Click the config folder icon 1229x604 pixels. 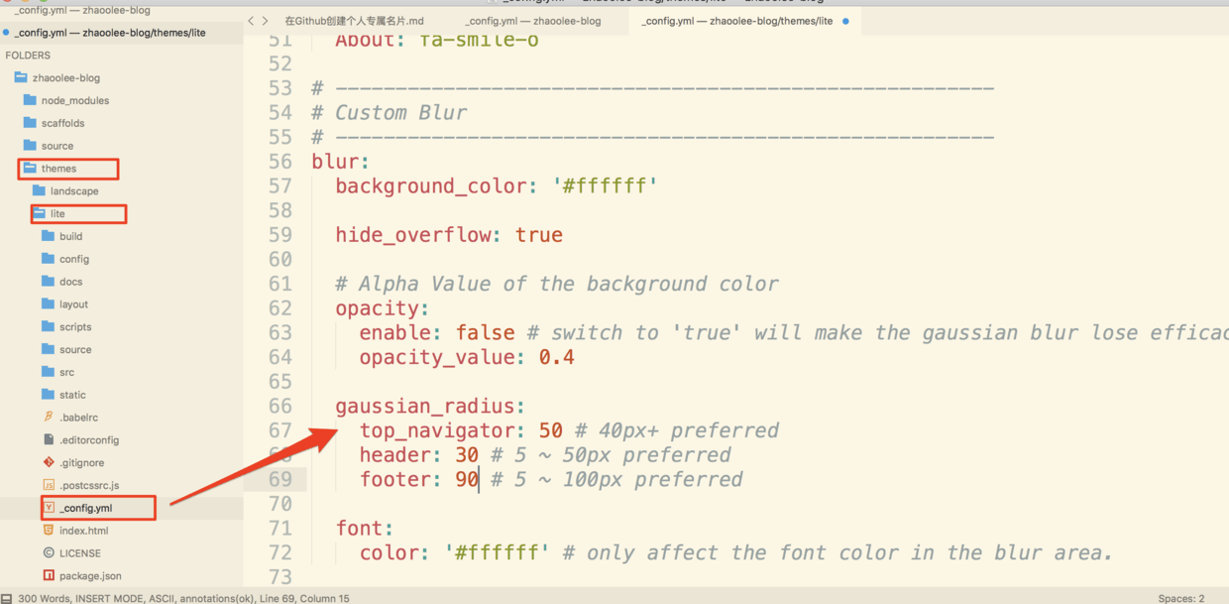point(49,259)
